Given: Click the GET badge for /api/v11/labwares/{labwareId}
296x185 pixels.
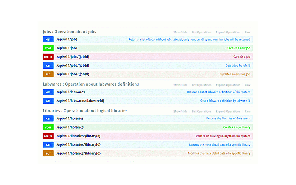Looking at the screenshot, I should [48, 101].
